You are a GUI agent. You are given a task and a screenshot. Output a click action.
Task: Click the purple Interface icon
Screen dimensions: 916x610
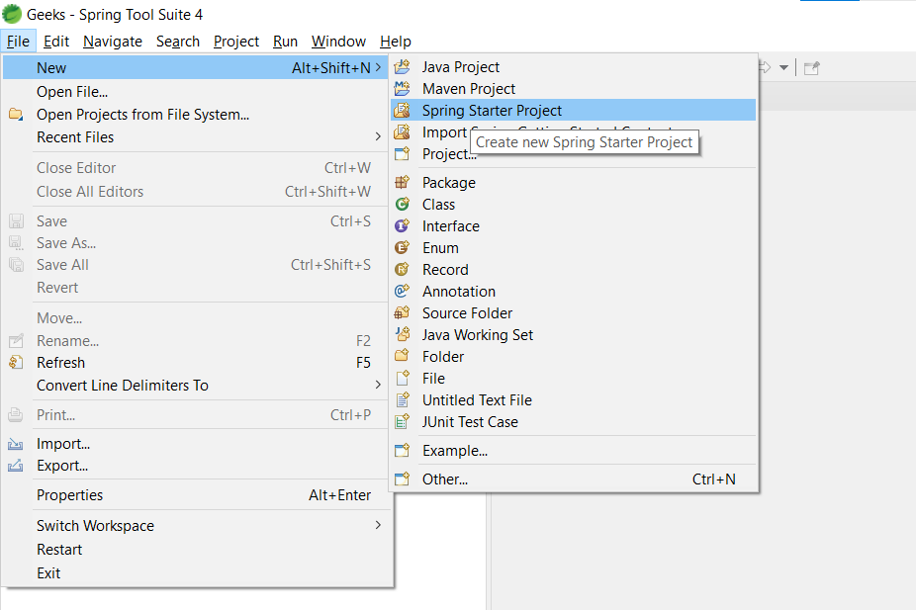(402, 225)
